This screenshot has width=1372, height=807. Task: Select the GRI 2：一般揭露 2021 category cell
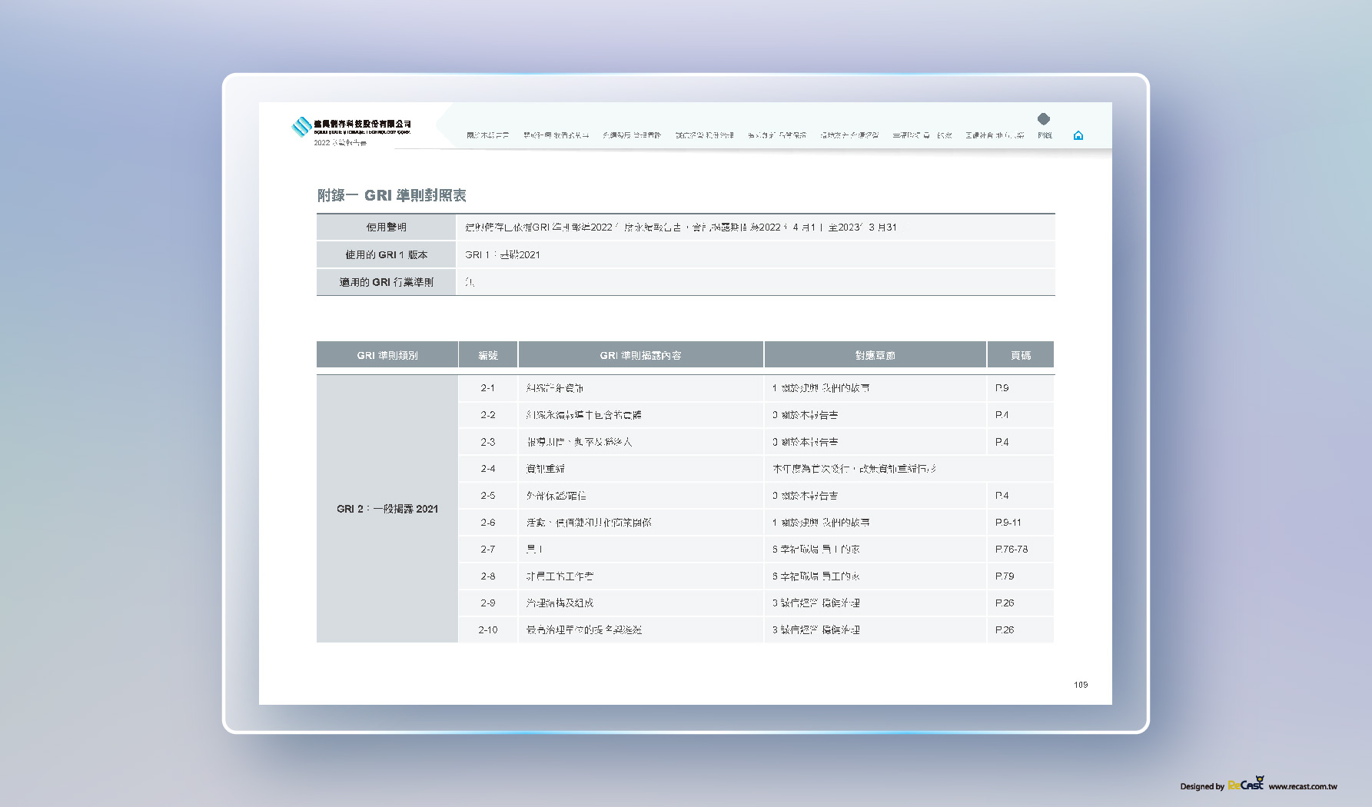click(x=387, y=509)
